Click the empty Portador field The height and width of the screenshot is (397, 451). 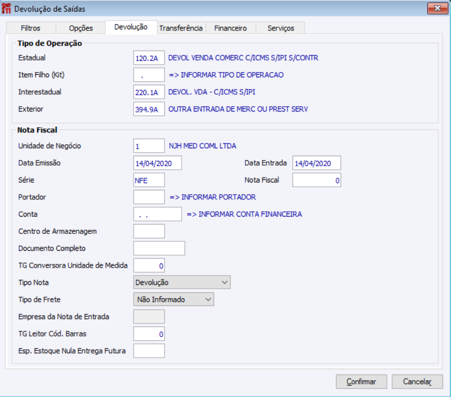tap(149, 197)
